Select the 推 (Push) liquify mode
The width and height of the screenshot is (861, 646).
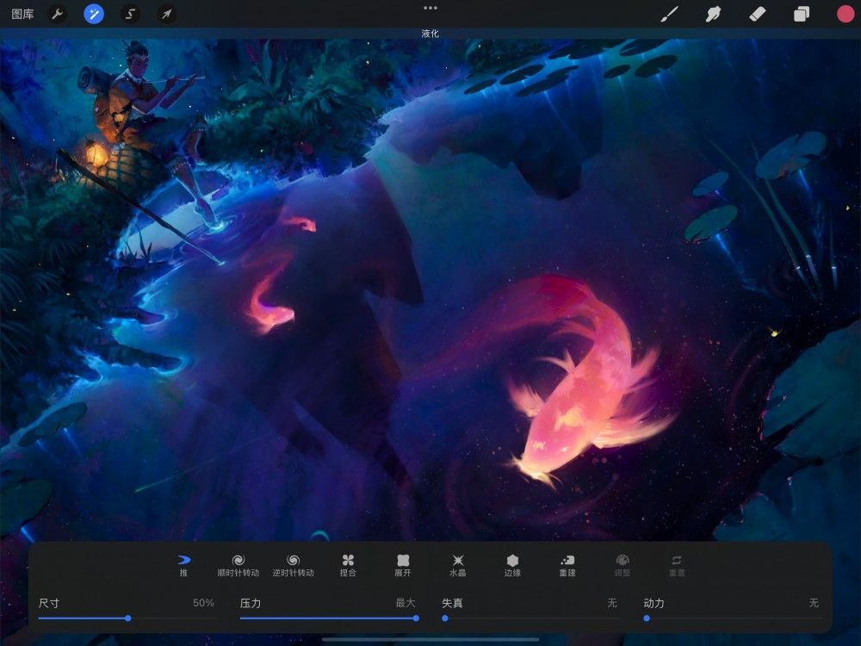pyautogui.click(x=184, y=562)
